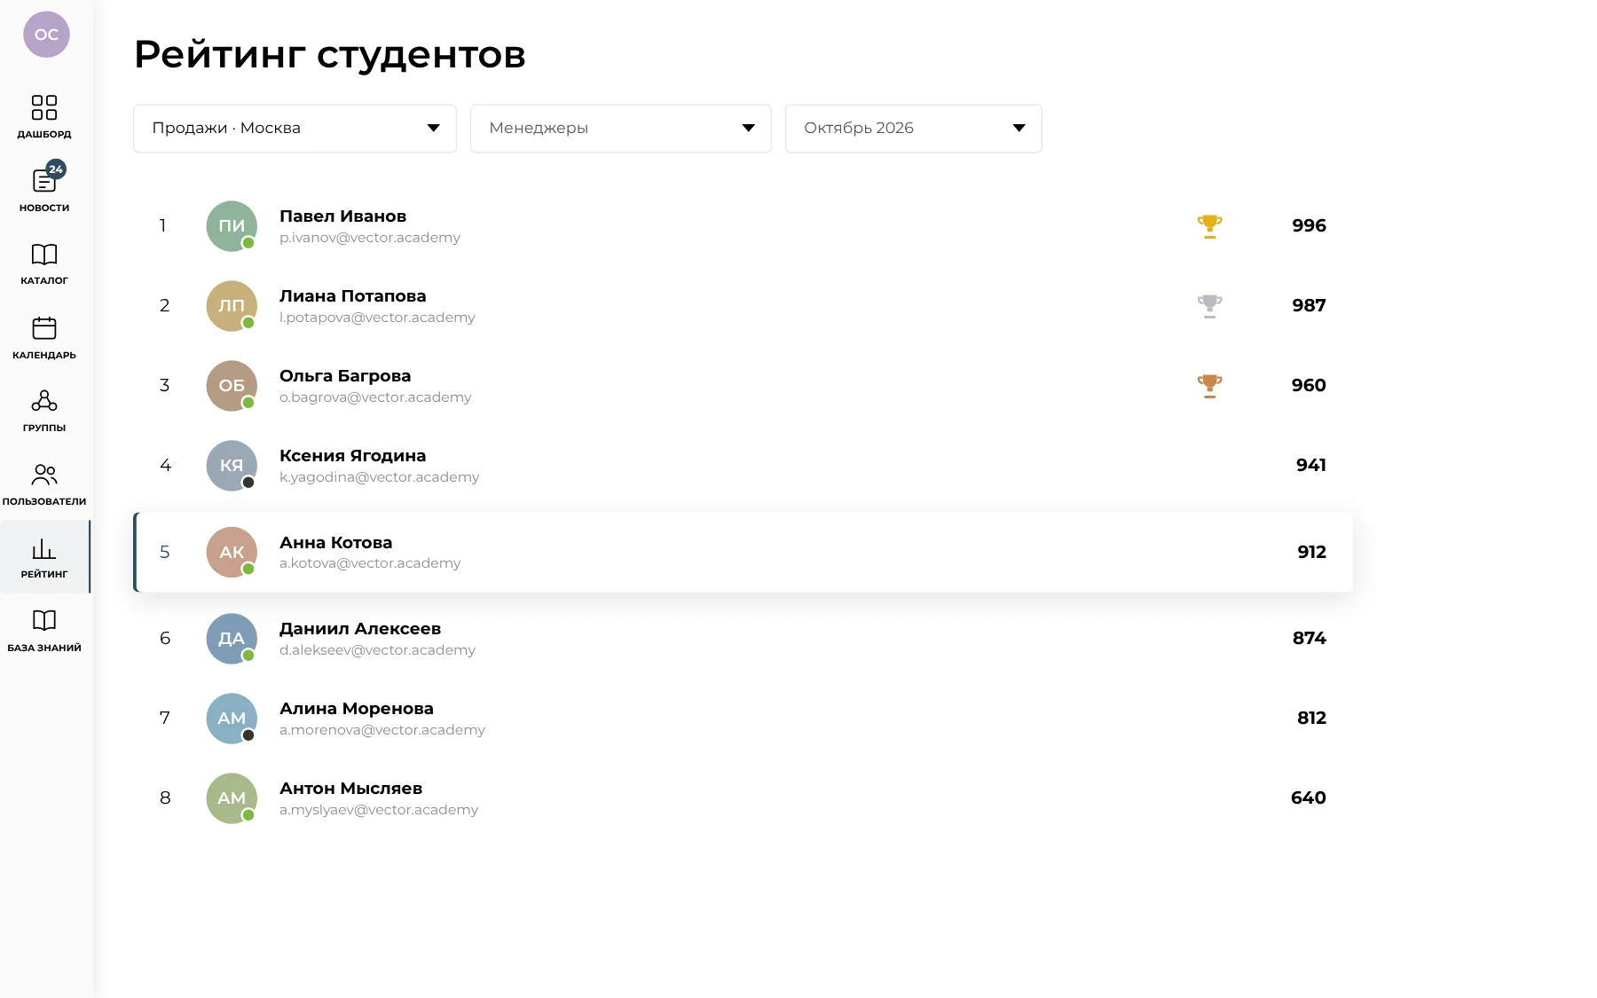Open Ольга Багрова's profile name

click(x=345, y=376)
